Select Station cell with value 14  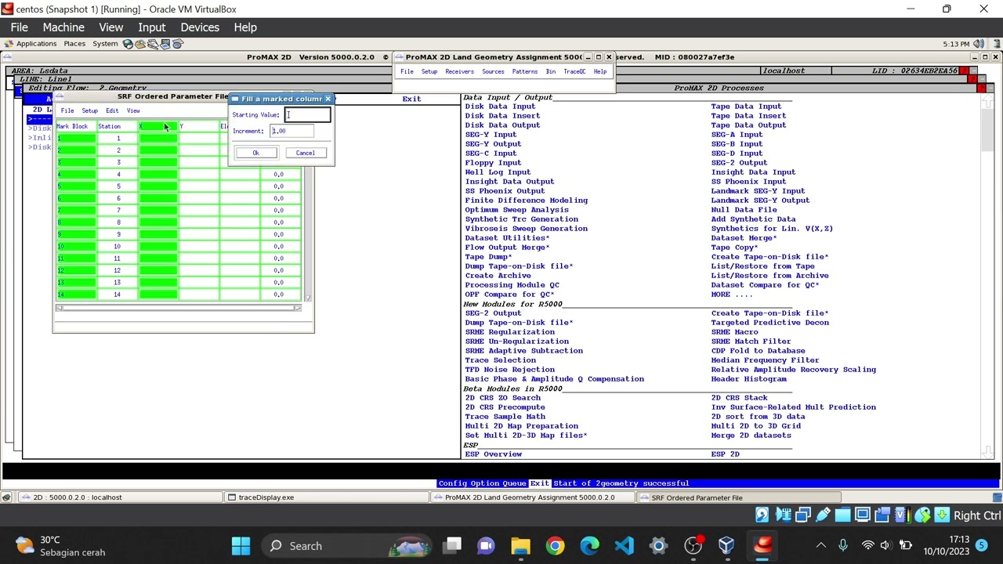(x=117, y=295)
